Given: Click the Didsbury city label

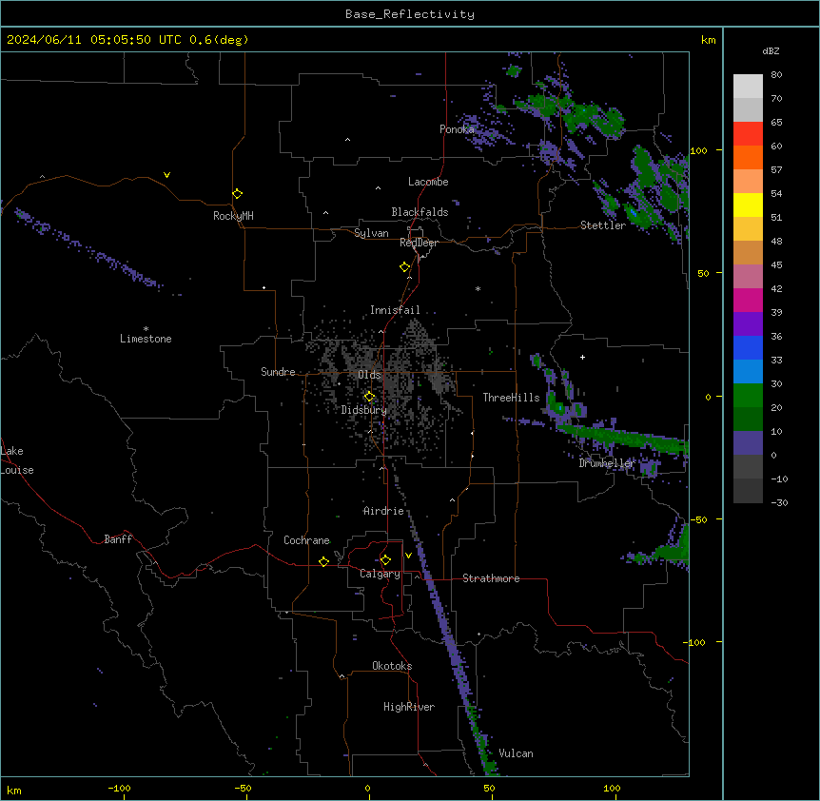Looking at the screenshot, I should pyautogui.click(x=364, y=410).
